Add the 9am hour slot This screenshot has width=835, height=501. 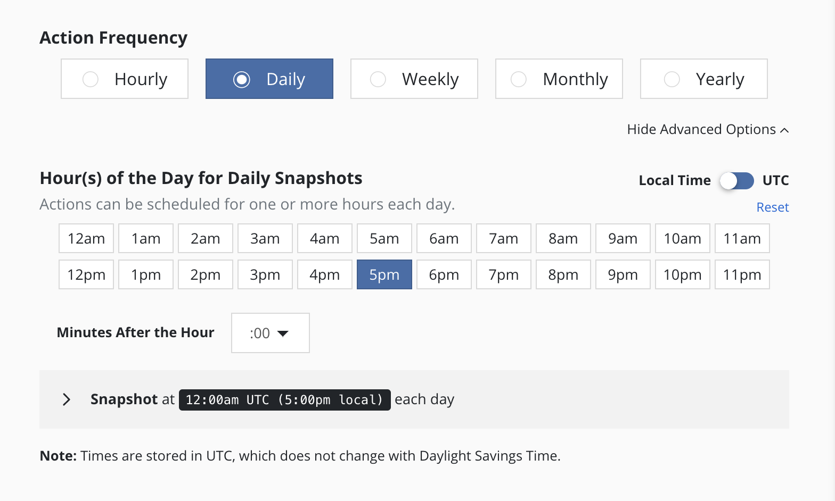point(623,239)
